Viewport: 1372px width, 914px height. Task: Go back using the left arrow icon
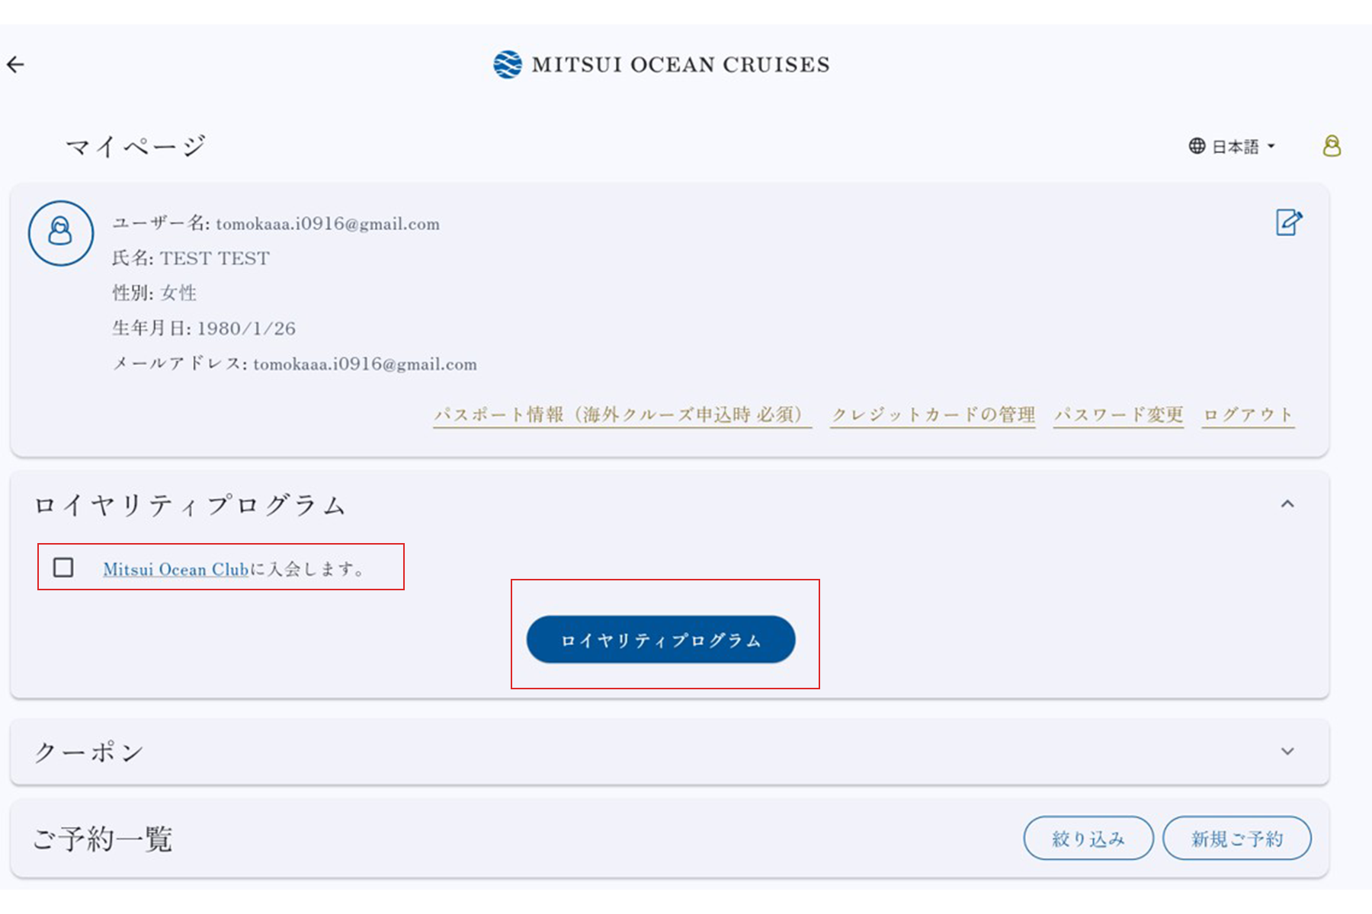16,65
